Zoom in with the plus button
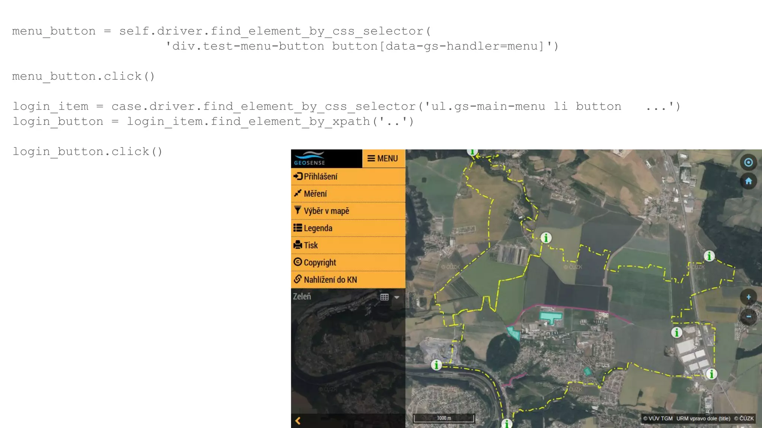The height and width of the screenshot is (428, 762). (x=748, y=297)
